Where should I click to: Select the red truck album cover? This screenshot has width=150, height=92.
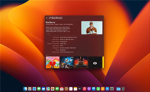pos(81,62)
